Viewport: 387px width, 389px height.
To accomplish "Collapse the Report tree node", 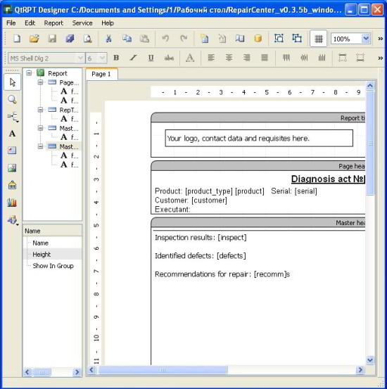I will 29,73.
